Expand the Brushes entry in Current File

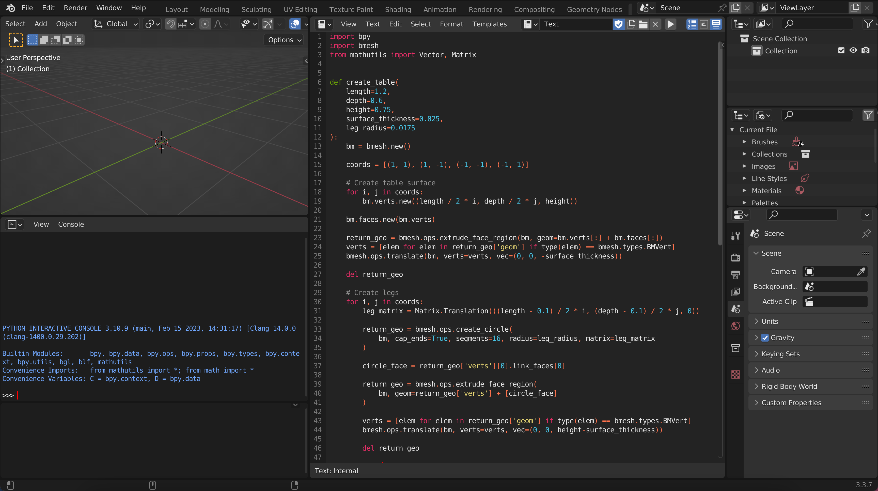[744, 142]
